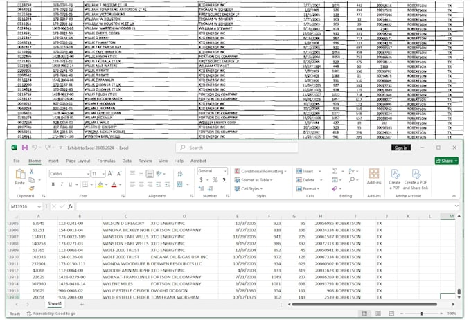The image size is (471, 320).
Task: Collapse the ribbon with the chevron
Action: (x=454, y=196)
